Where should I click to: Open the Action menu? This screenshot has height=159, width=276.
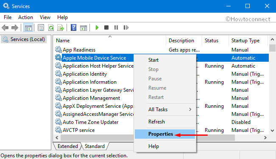tap(25, 17)
